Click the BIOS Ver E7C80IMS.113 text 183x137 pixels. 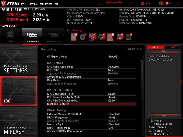(x=133, y=20)
